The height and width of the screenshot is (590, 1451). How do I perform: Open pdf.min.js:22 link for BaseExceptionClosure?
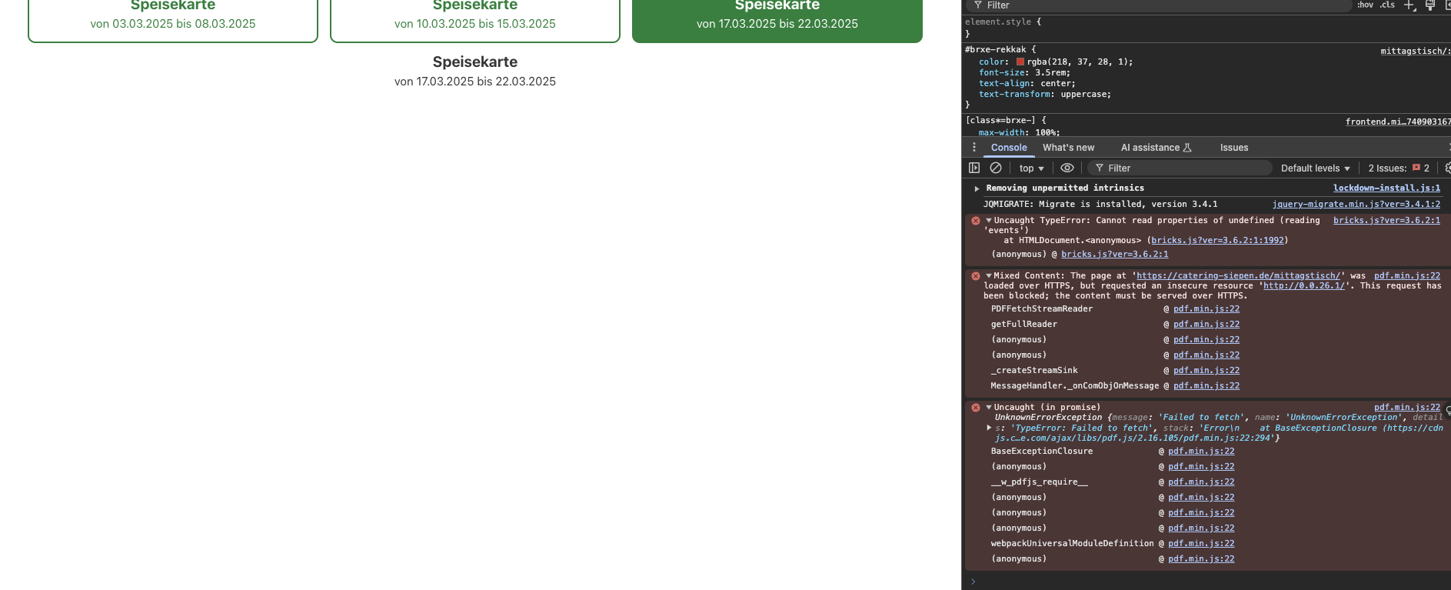click(x=1201, y=451)
